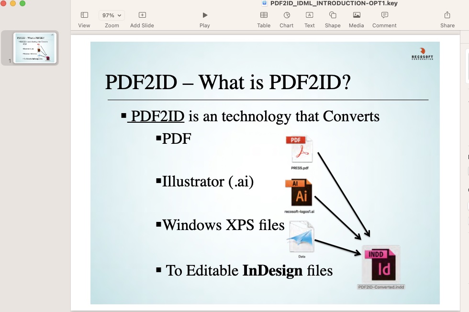This screenshot has width=469, height=312.
Task: Click the Recosoft logo on the slide
Action: 422,54
